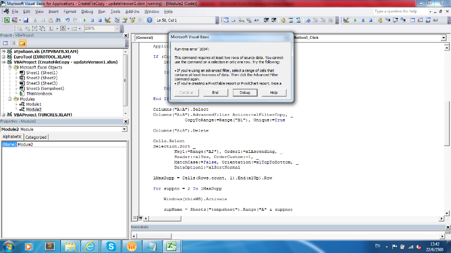Screen dimensions: 451x253
Task: Click the Save icon in the toolbar
Action: coord(26,20)
